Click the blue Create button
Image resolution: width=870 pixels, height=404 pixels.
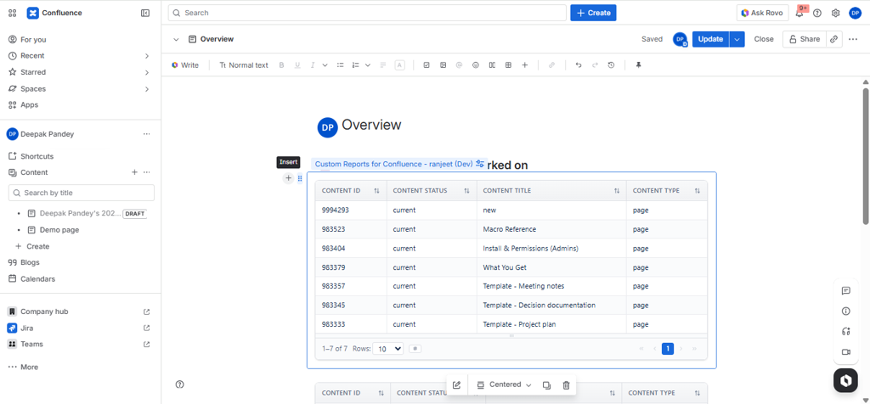click(593, 13)
